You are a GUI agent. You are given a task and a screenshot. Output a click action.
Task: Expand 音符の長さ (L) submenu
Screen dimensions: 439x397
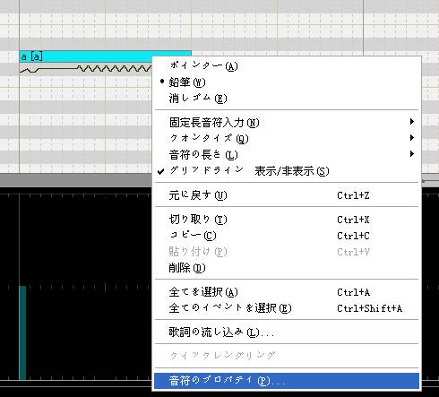click(x=287, y=154)
